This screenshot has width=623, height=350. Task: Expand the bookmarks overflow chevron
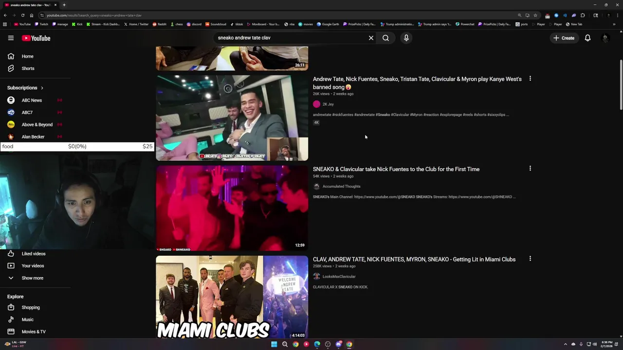pos(614,24)
